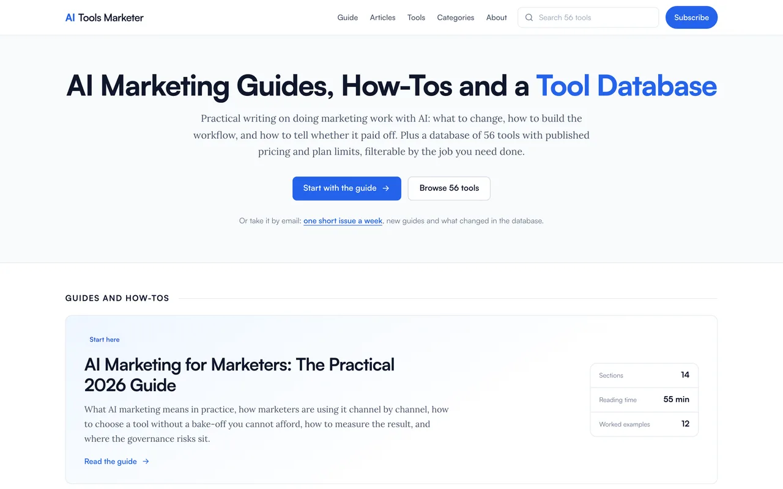783x489 pixels.
Task: Click the Tool Database headline text
Action: coord(626,86)
